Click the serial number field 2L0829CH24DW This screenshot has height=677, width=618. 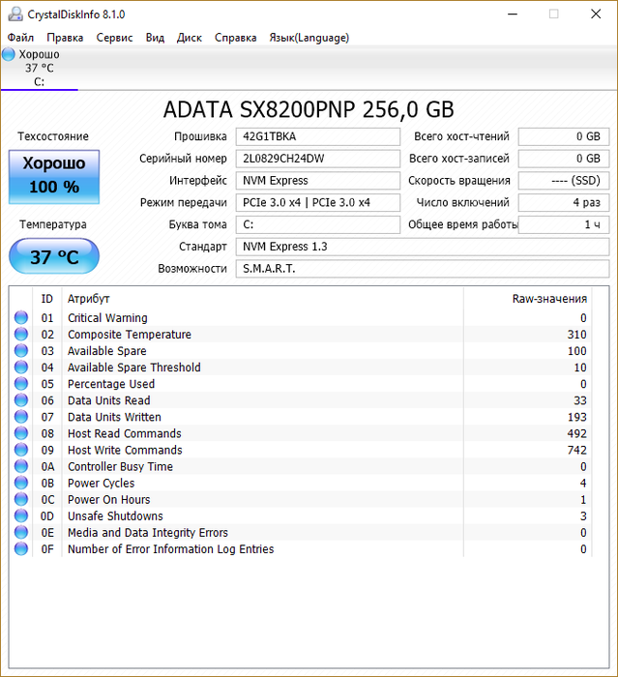tap(318, 159)
